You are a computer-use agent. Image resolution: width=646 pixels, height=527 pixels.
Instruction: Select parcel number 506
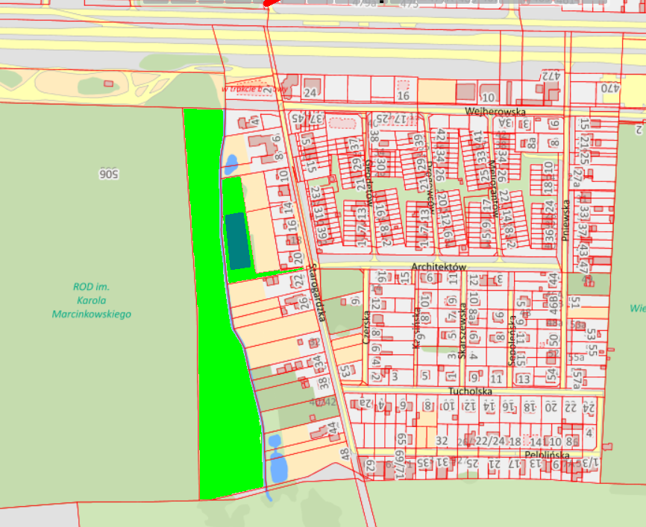click(109, 174)
